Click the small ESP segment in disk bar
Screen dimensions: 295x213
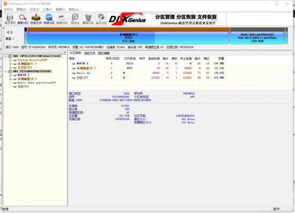(26, 36)
